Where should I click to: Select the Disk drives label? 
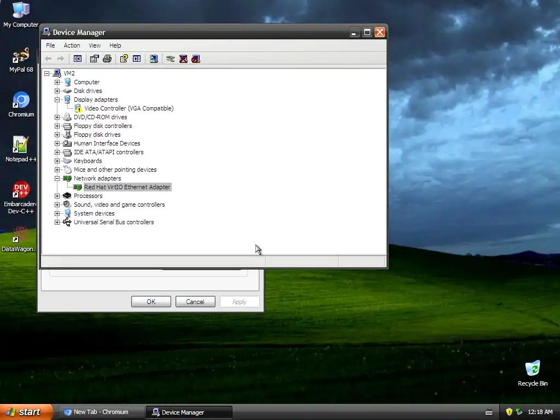pyautogui.click(x=88, y=91)
